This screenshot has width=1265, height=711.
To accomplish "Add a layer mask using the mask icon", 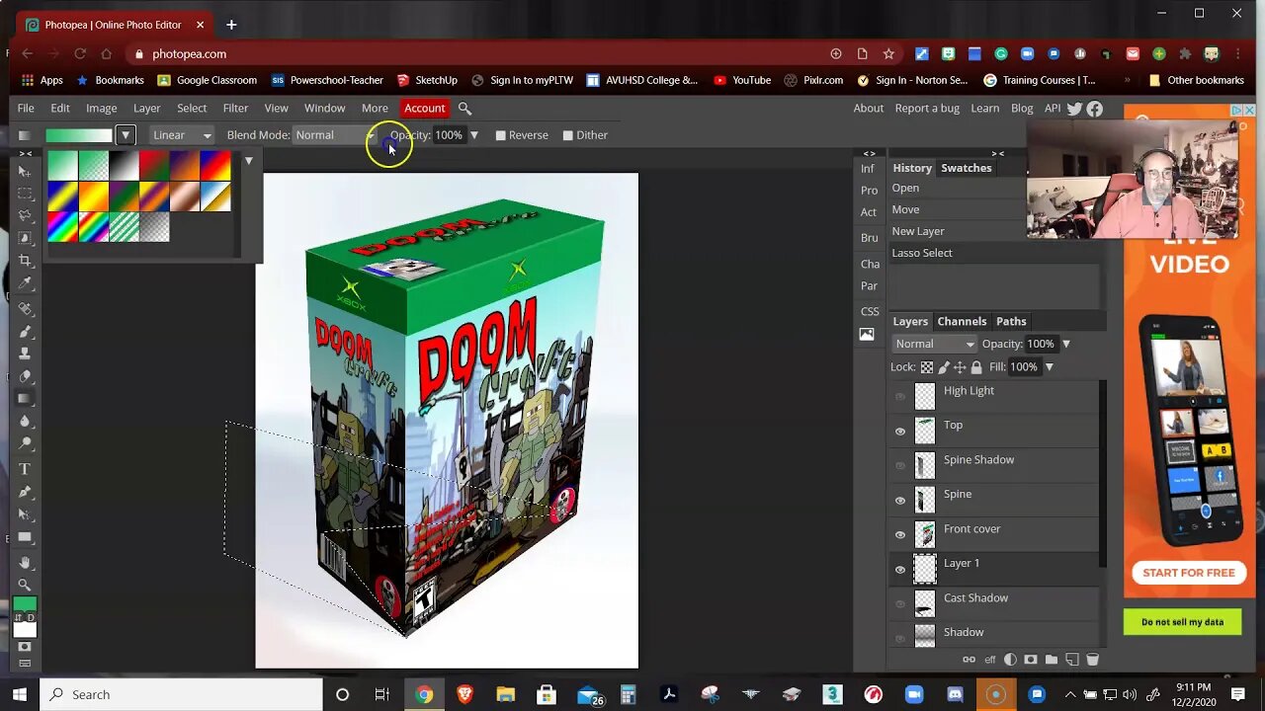I will click(x=1031, y=660).
